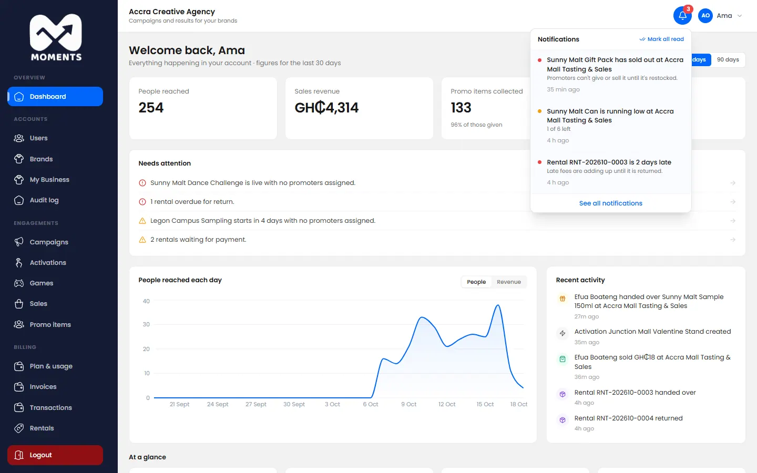Click the Moments logo
The width and height of the screenshot is (757, 473).
pyautogui.click(x=56, y=37)
